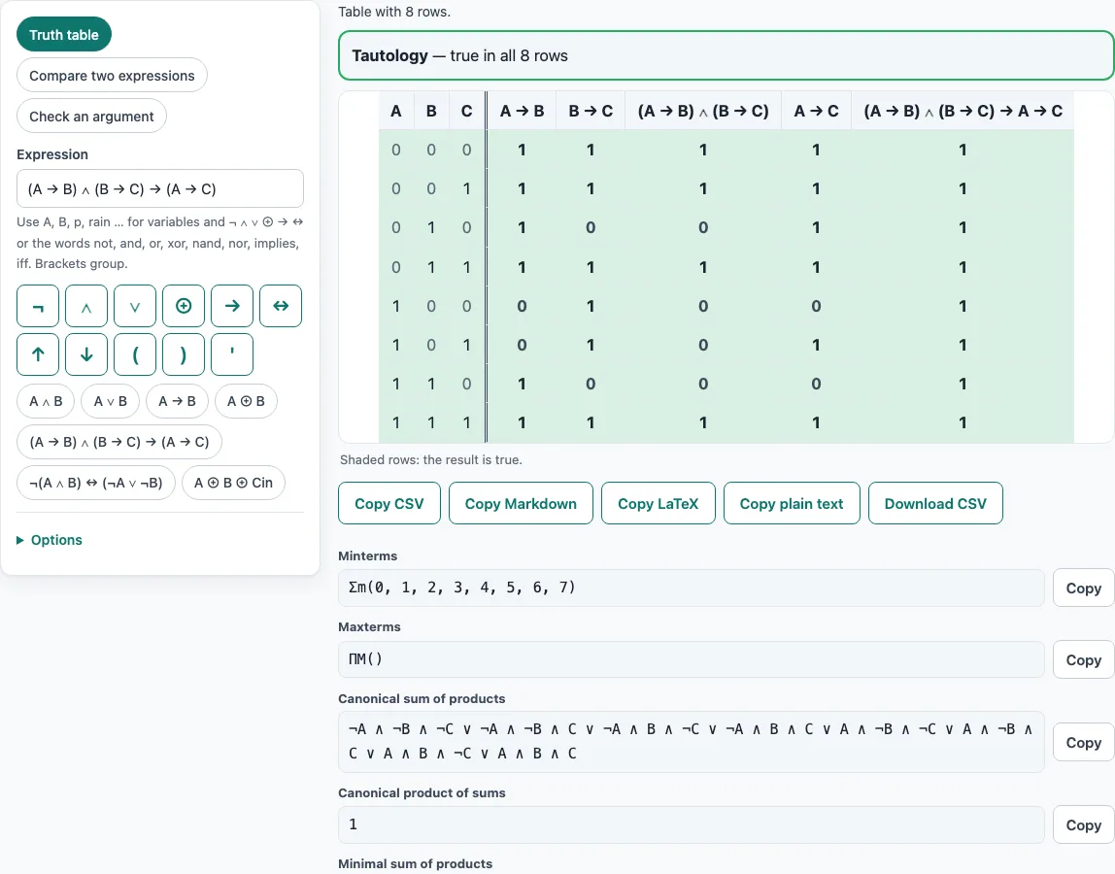Copy the truth table as CSV

click(x=389, y=503)
